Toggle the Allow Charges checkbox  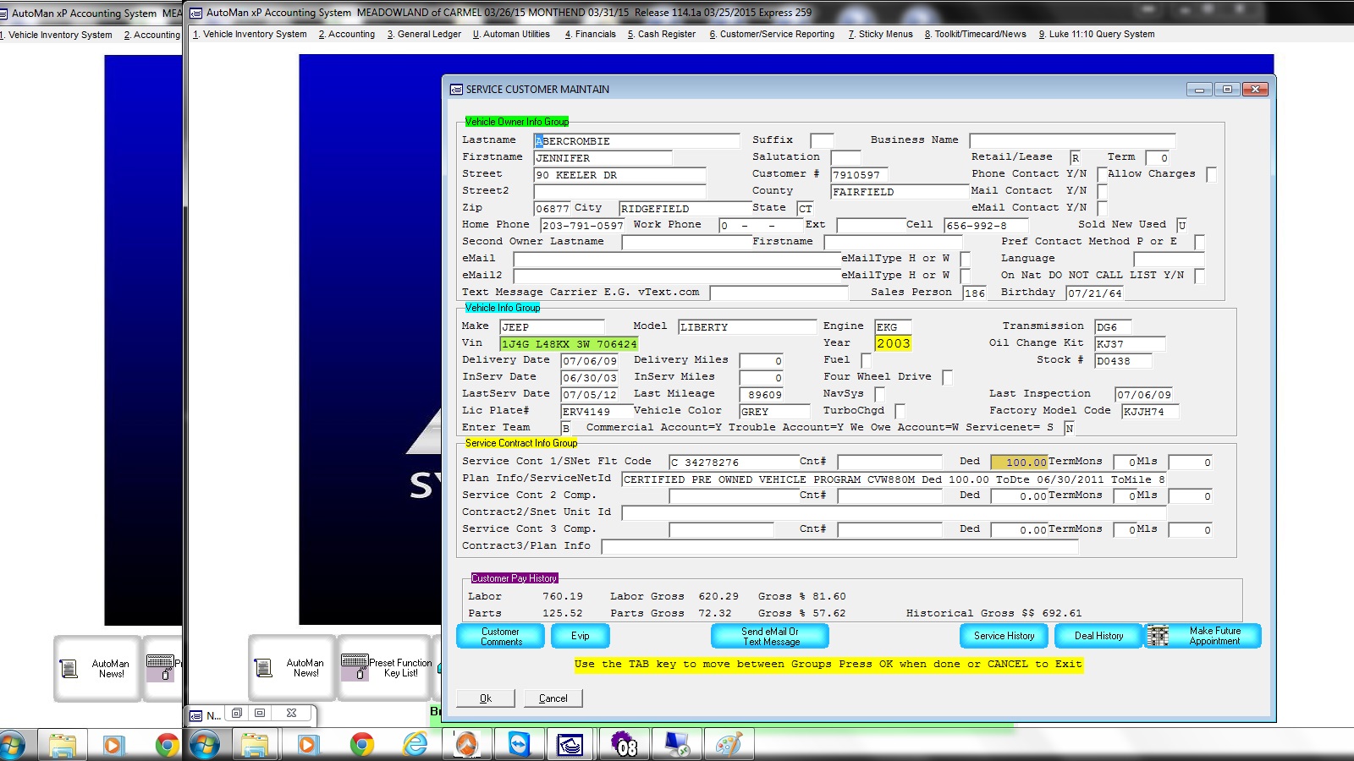coord(1211,174)
